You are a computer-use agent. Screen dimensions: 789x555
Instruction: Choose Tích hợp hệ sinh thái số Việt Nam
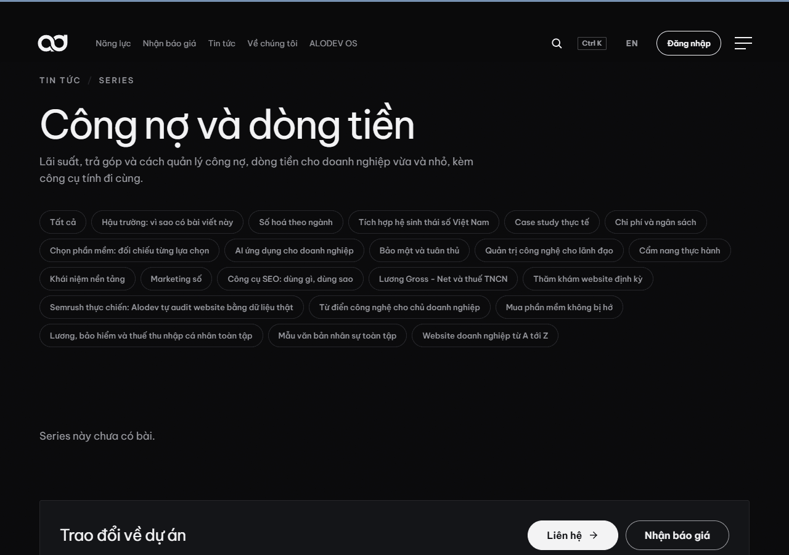point(423,222)
